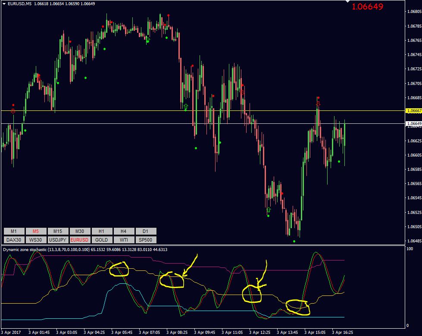Select the M5 timeframe button

click(36, 231)
